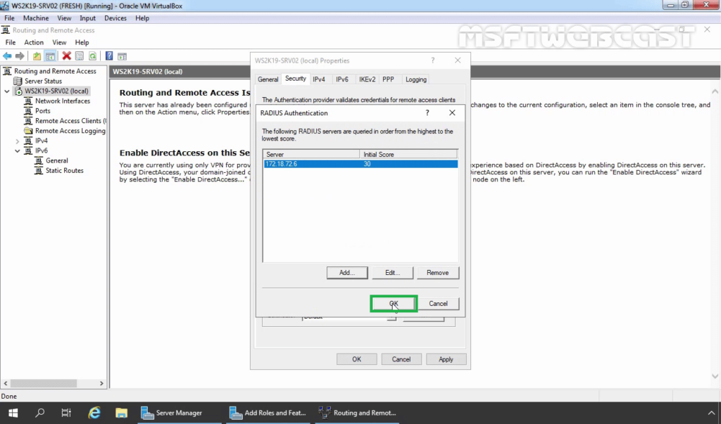This screenshot has width=721, height=424.
Task: Switch to the IPv4 tab in Properties
Action: [x=319, y=79]
